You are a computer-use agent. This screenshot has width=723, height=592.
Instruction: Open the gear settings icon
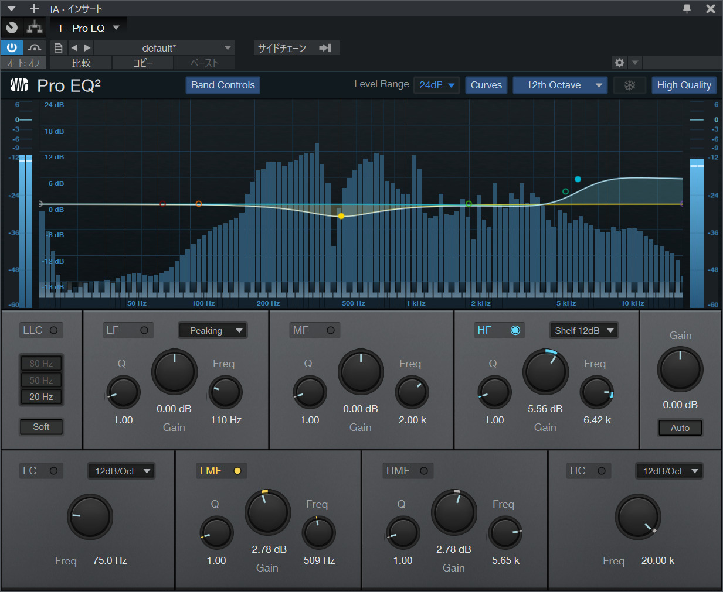(x=619, y=63)
